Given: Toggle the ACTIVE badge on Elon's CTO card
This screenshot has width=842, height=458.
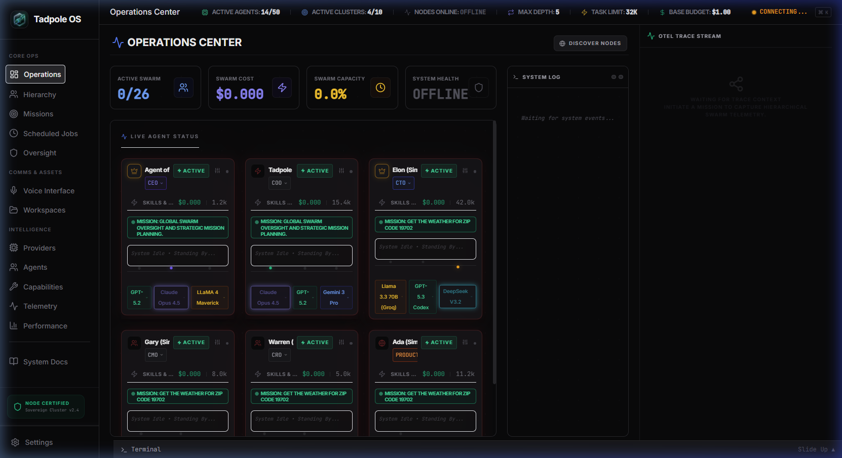Looking at the screenshot, I should 438,171.
